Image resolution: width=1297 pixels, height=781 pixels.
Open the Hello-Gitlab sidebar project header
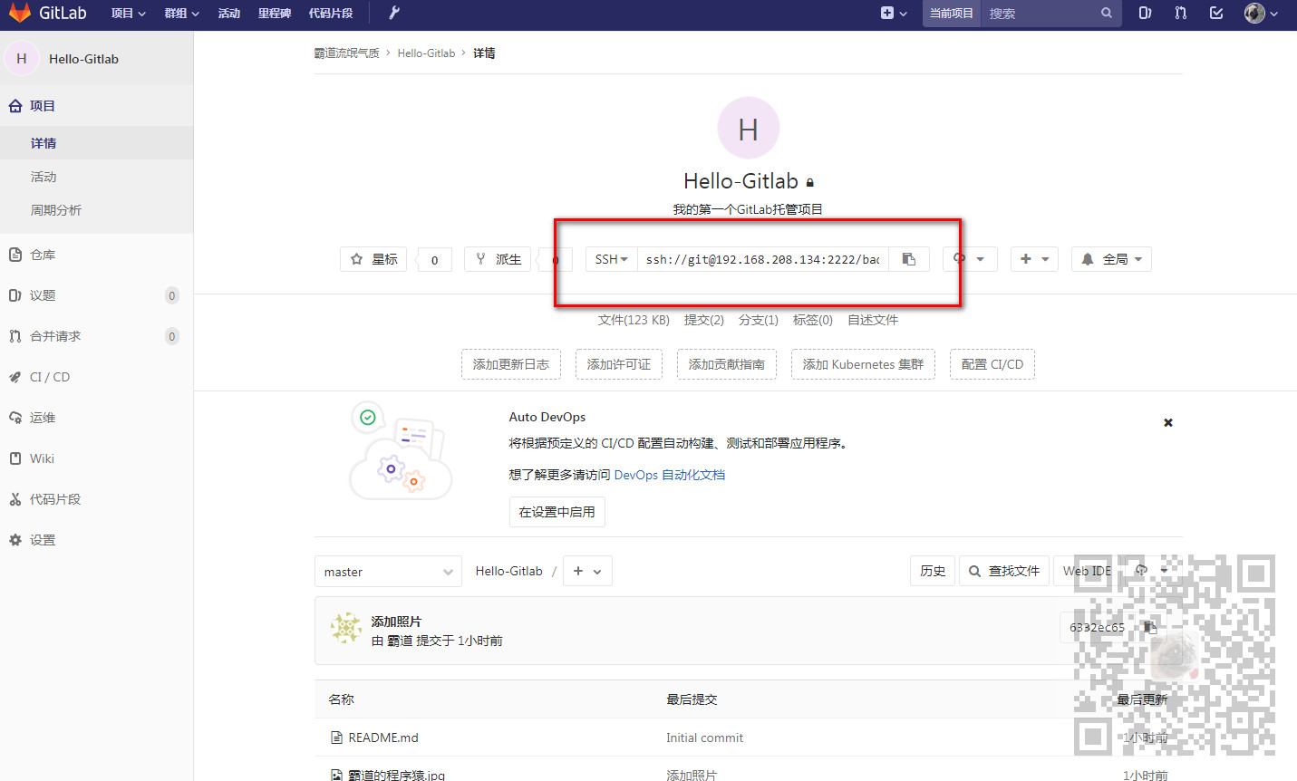(x=96, y=59)
